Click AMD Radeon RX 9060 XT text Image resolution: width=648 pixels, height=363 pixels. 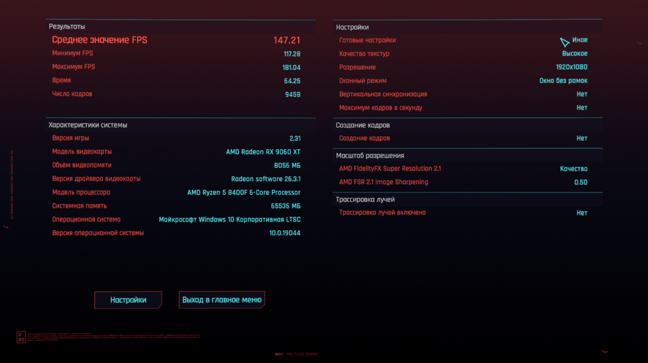[263, 152]
